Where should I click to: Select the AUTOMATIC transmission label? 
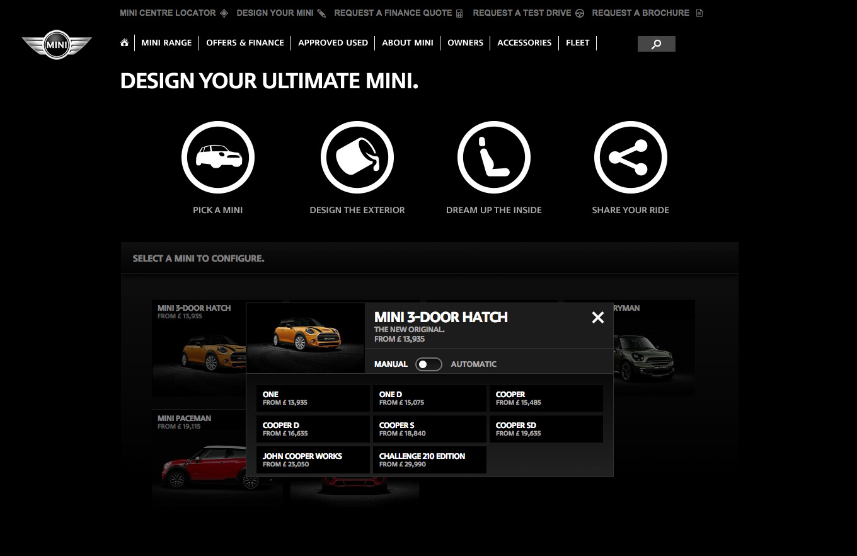[x=474, y=364]
